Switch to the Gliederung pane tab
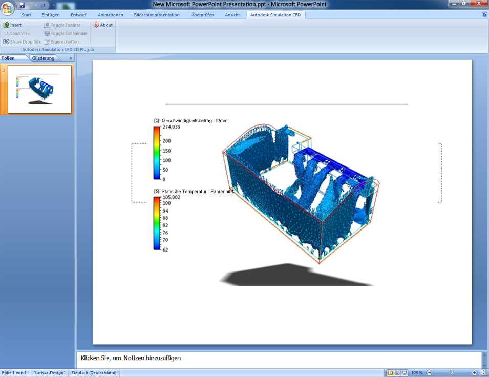This screenshot has height=377, width=489. pos(43,58)
